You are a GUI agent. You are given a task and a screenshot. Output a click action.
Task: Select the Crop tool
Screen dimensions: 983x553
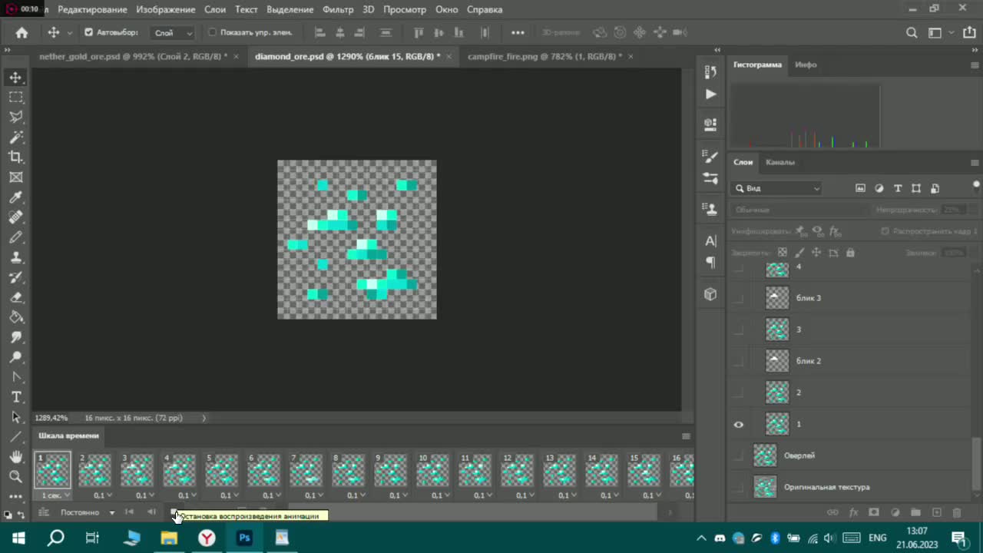(15, 157)
